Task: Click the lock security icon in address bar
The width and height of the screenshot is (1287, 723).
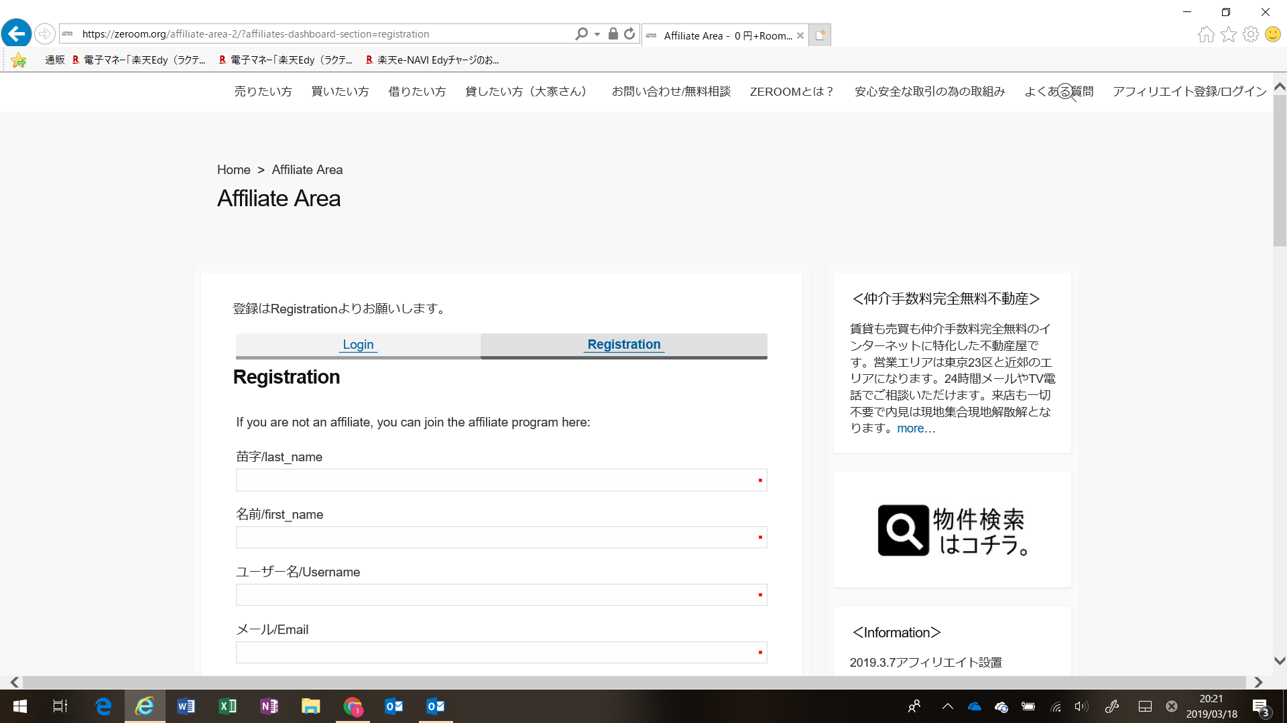Action: 613,33
